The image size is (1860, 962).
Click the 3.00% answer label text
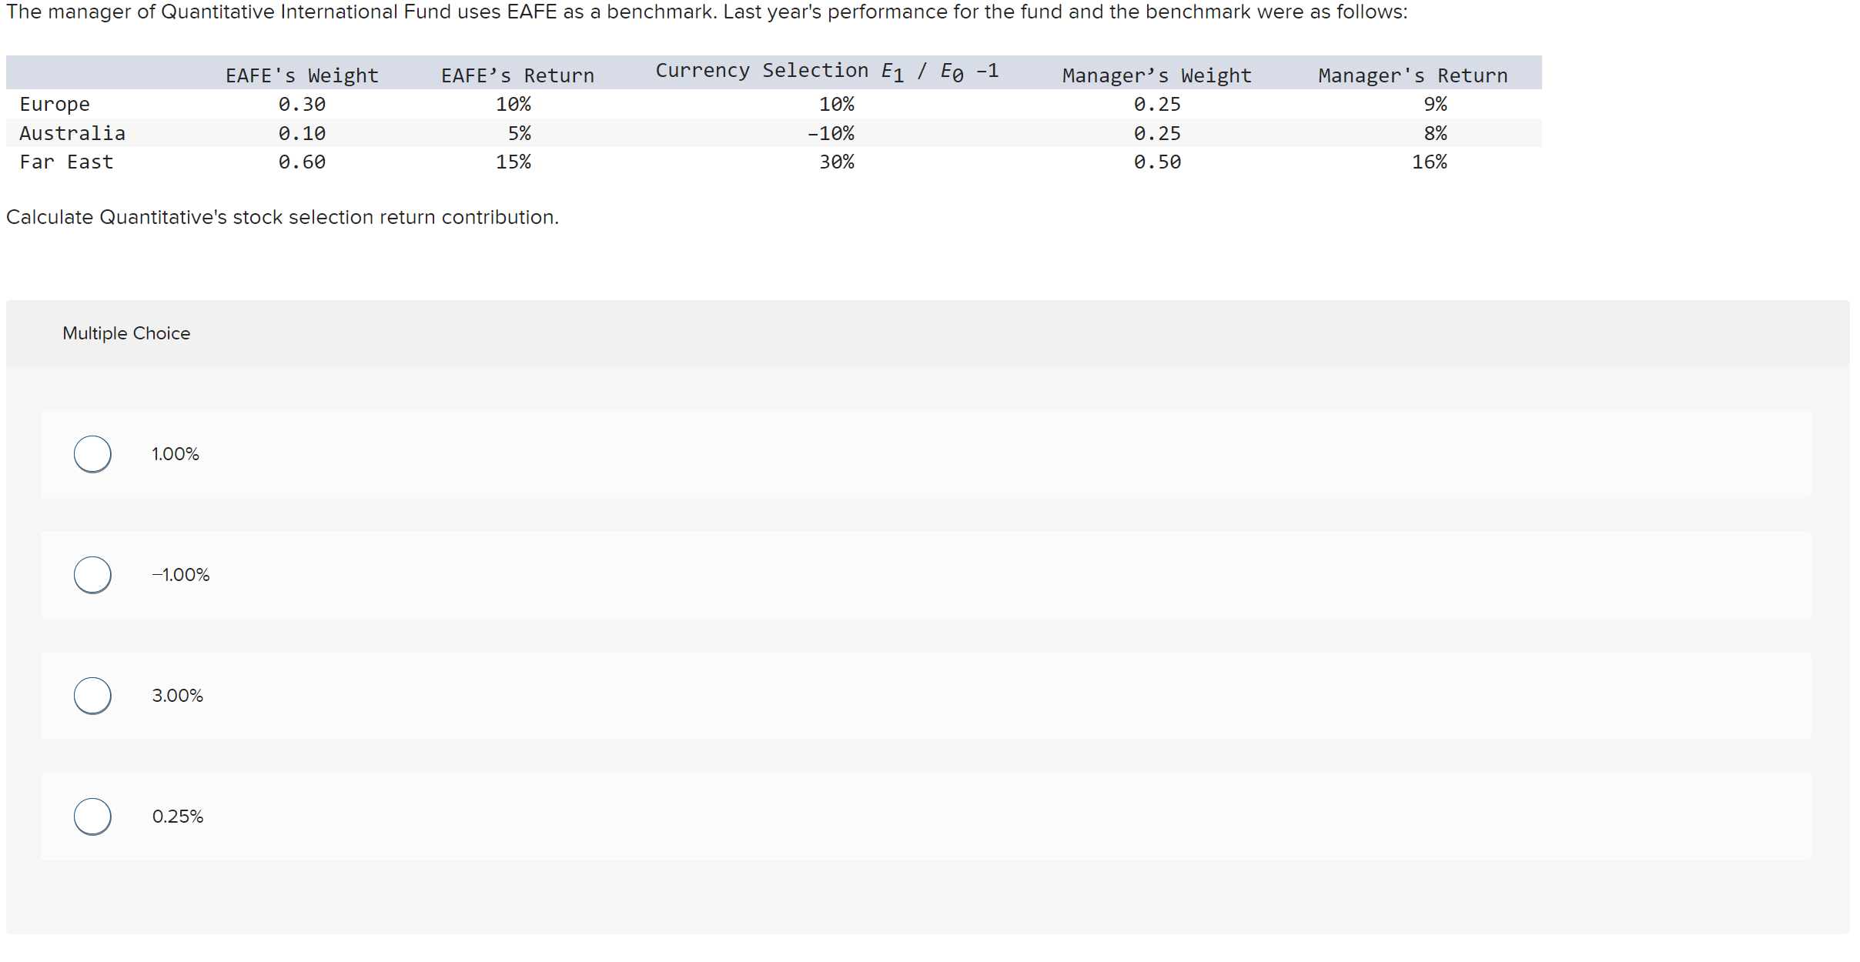click(178, 696)
